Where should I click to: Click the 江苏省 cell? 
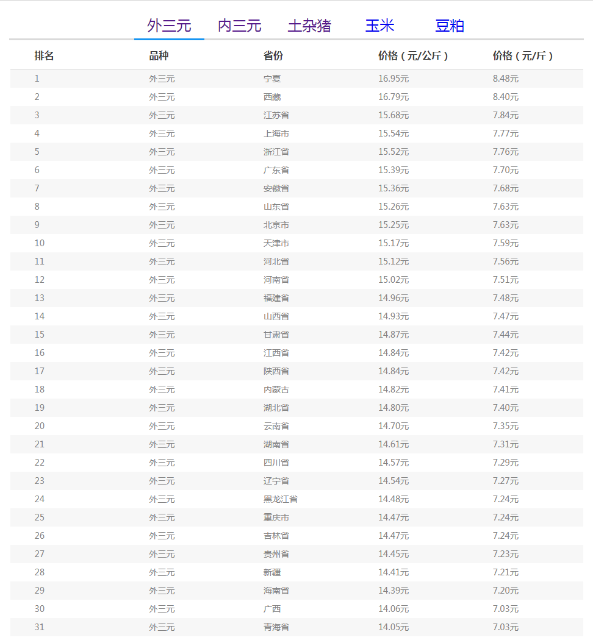[276, 115]
